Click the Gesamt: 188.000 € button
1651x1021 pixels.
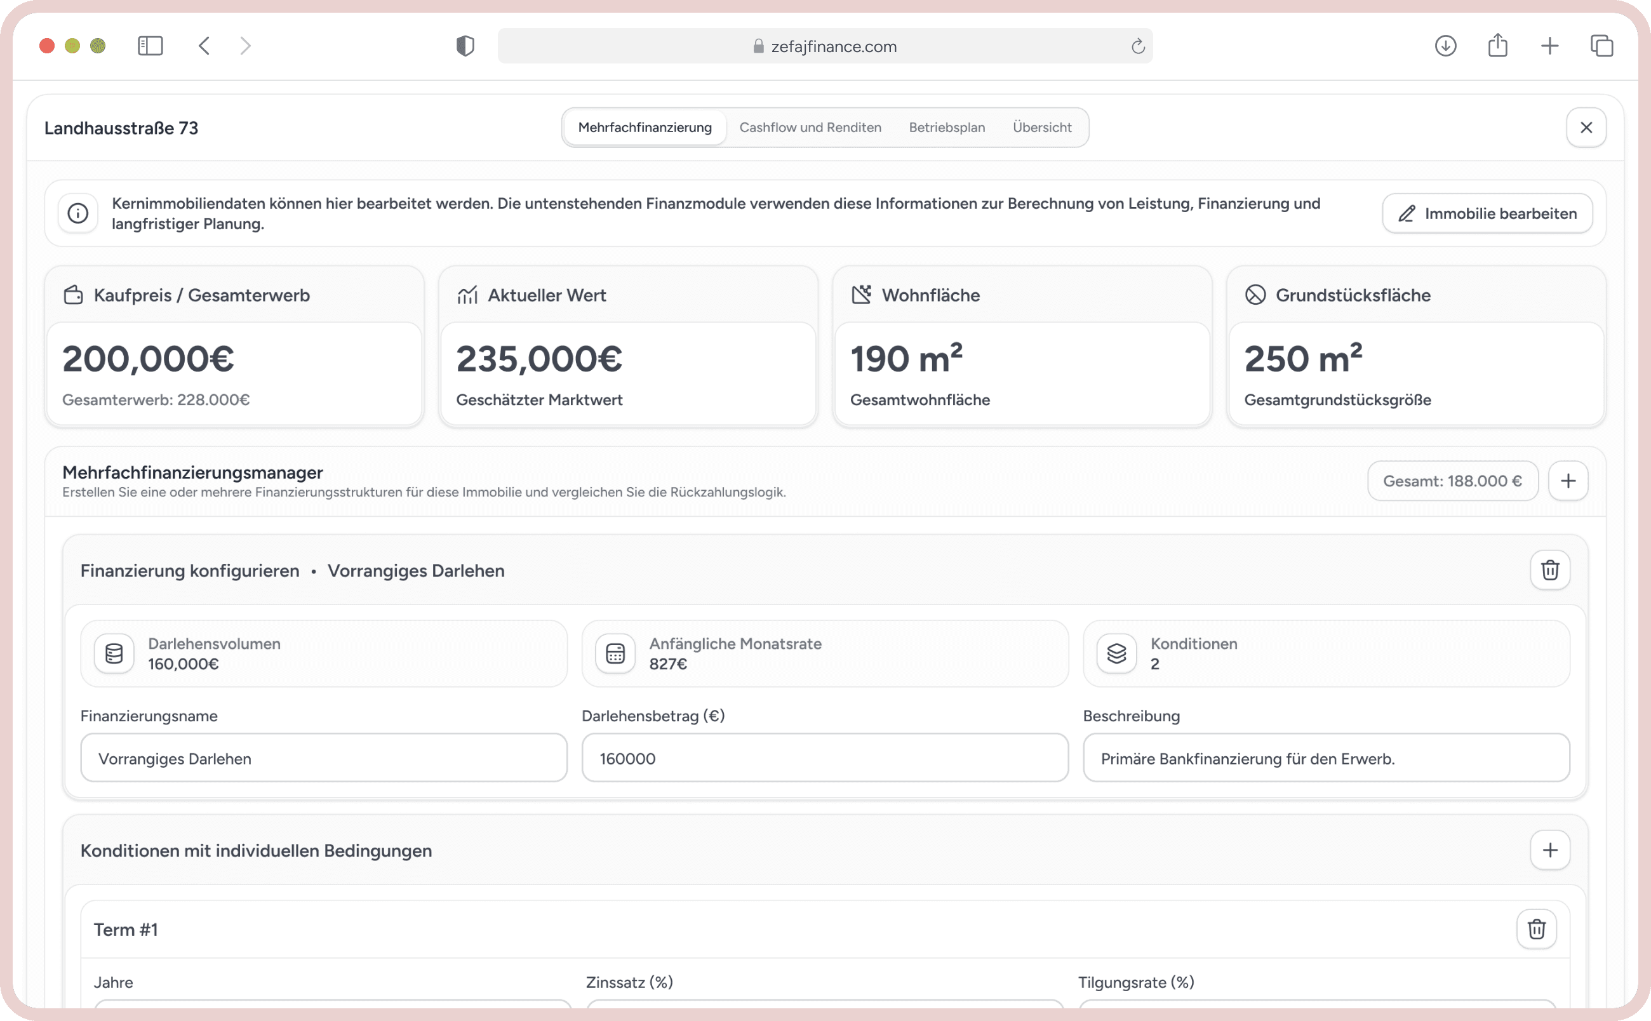point(1452,481)
